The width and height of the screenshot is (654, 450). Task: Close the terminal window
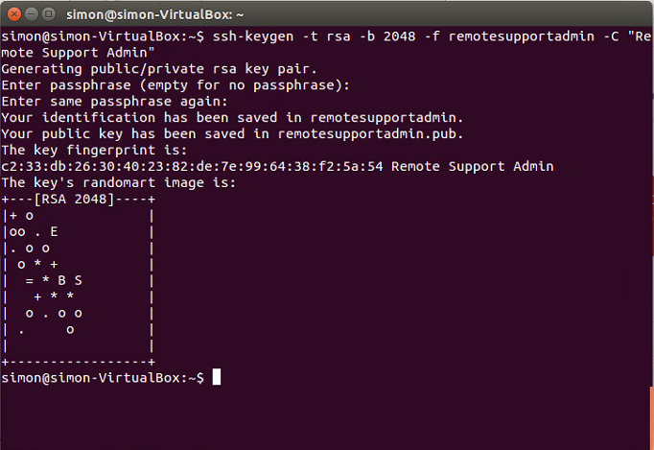12,14
